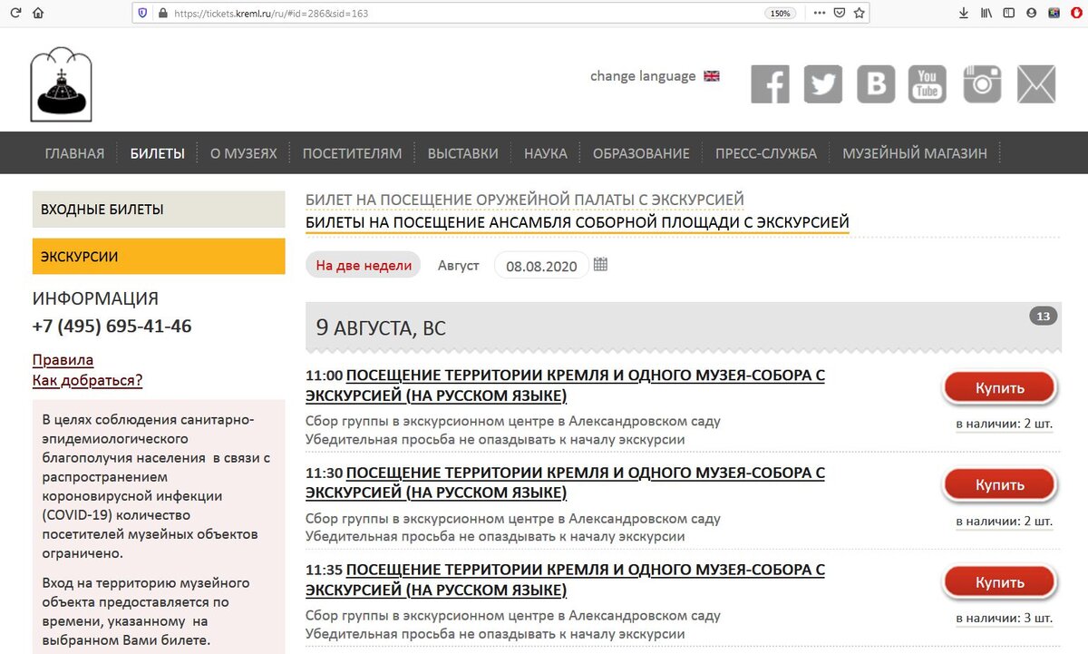Screen dimensions: 1088x654
Task: View site security padlock info
Action: (x=163, y=14)
